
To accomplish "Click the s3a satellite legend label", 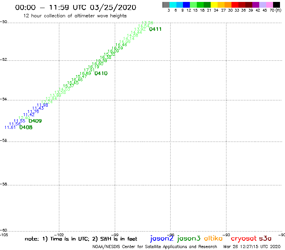I will [265, 238].
